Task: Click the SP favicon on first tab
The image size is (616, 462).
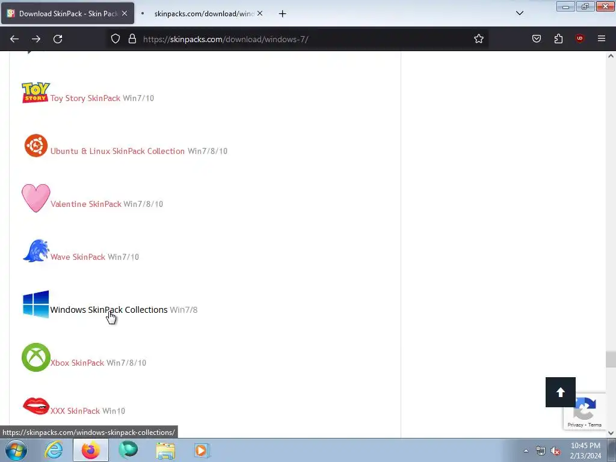Action: pyautogui.click(x=11, y=13)
